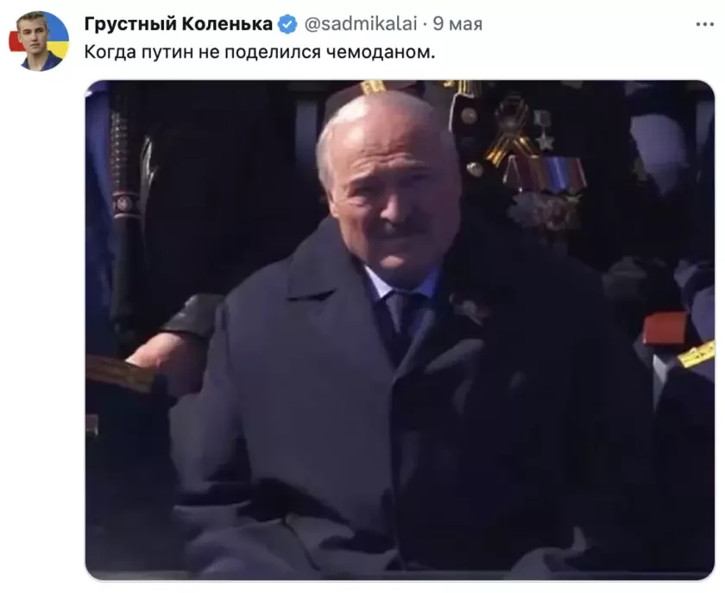This screenshot has height=593, width=725.
Task: Click the red-blue ribbon medal in video
Action: (x=545, y=176)
